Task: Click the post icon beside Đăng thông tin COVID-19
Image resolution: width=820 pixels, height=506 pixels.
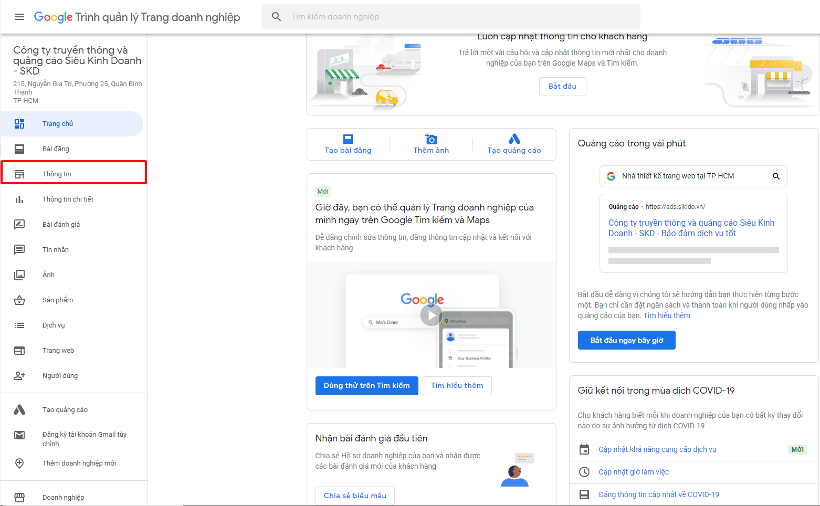Action: point(584,494)
